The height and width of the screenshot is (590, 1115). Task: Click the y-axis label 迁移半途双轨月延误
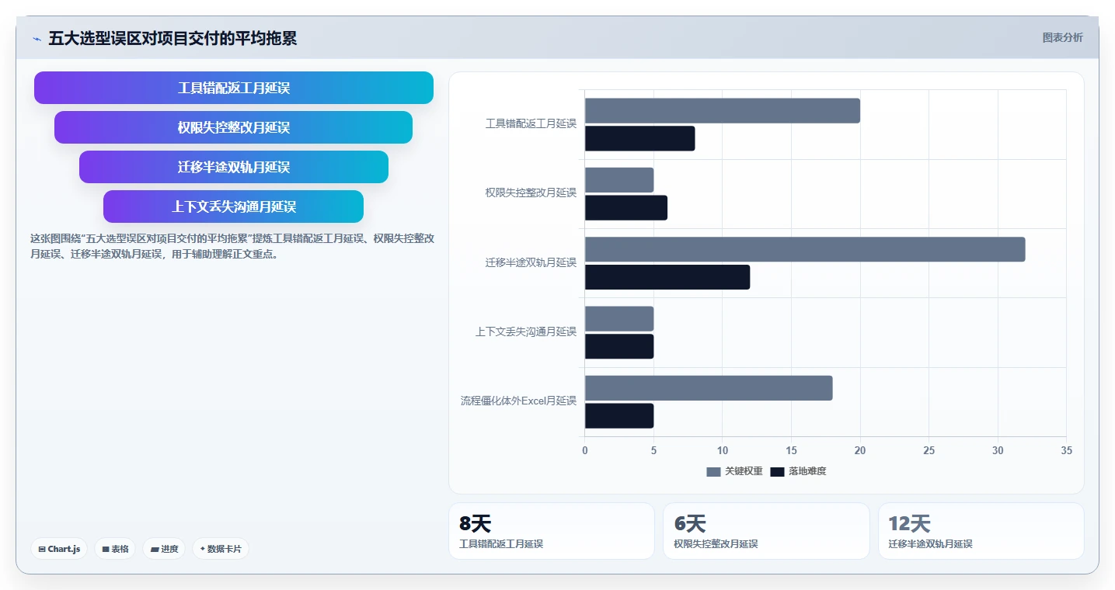(531, 262)
